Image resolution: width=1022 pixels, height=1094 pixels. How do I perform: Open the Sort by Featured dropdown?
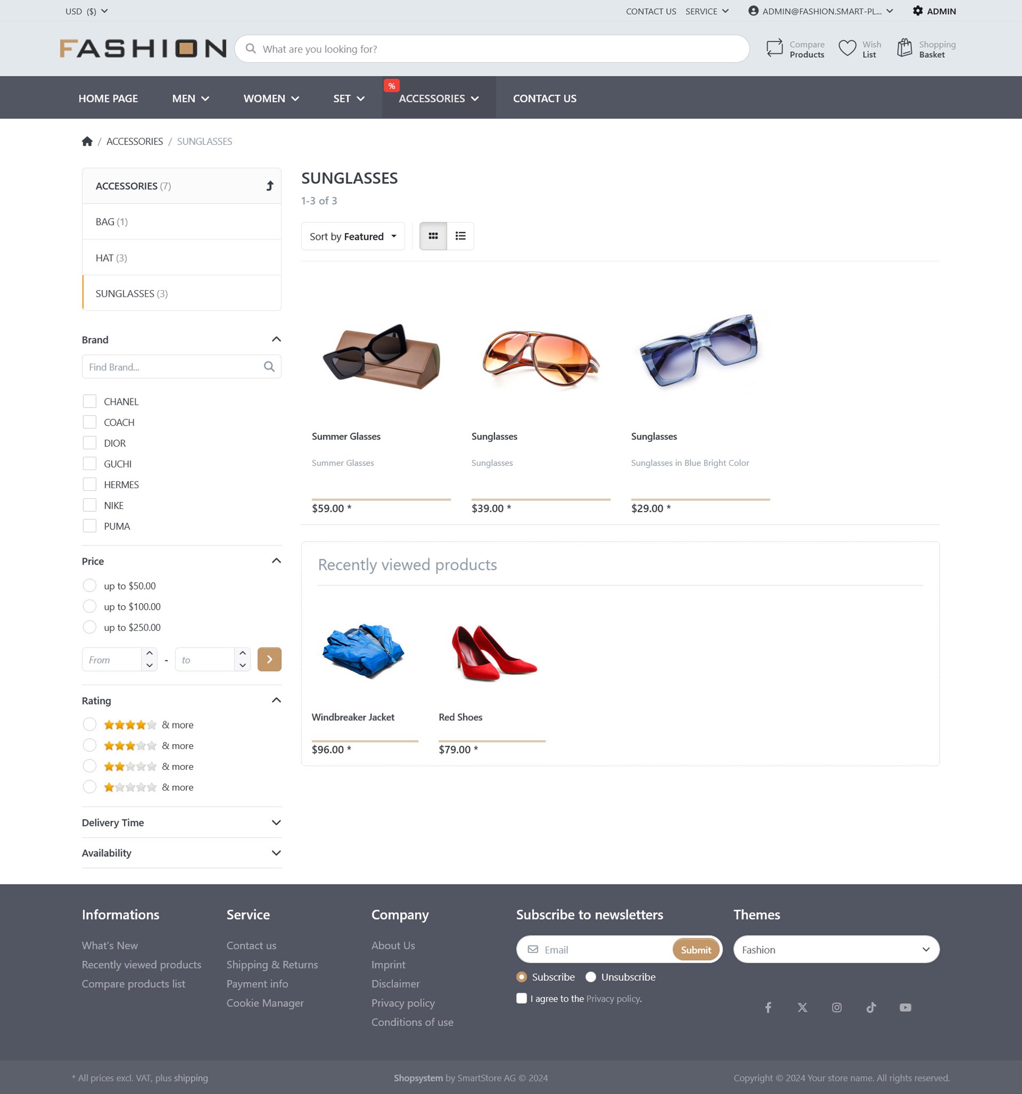coord(353,236)
